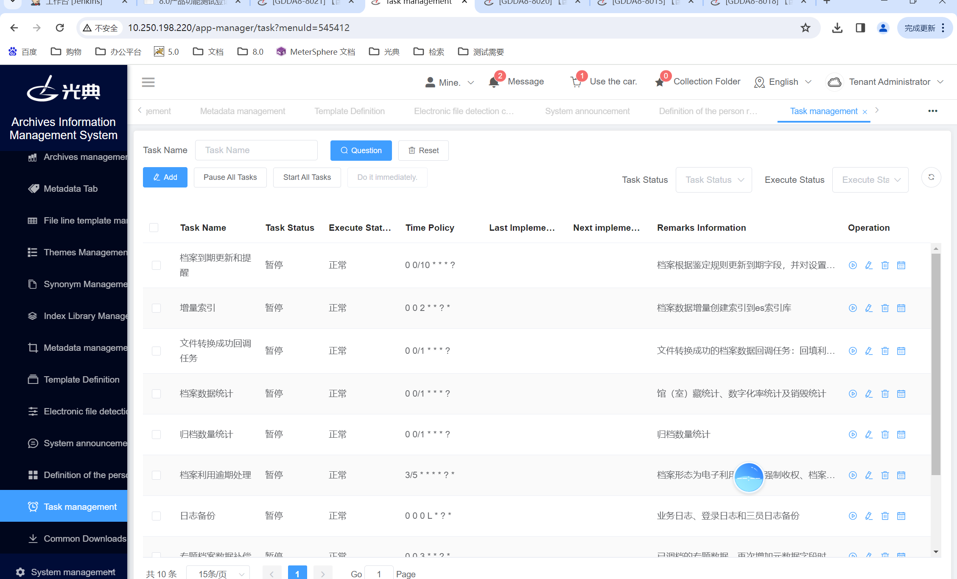This screenshot has height=579, width=957.
Task: Bookmark this page with star icon
Action: coord(805,28)
